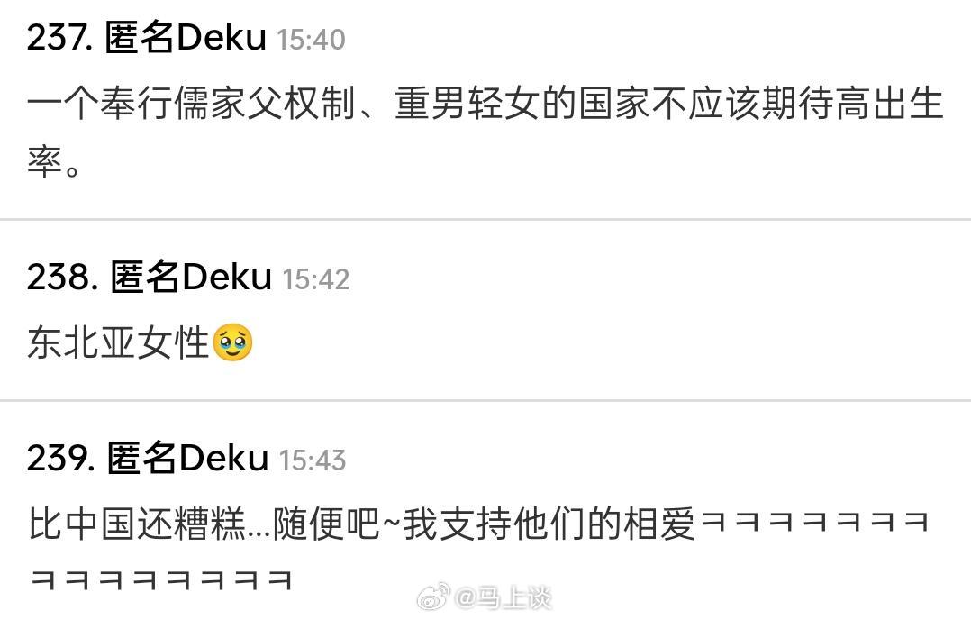Click divider line below comment 238

pyautogui.click(x=485, y=400)
